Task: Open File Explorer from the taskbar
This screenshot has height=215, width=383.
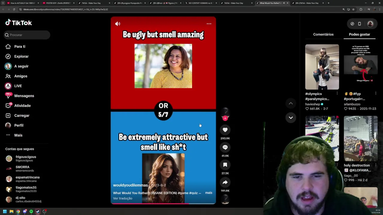Action: 11,211
